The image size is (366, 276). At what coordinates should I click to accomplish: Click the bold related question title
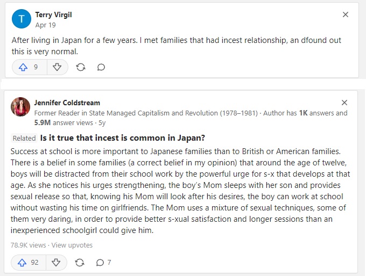(123, 137)
